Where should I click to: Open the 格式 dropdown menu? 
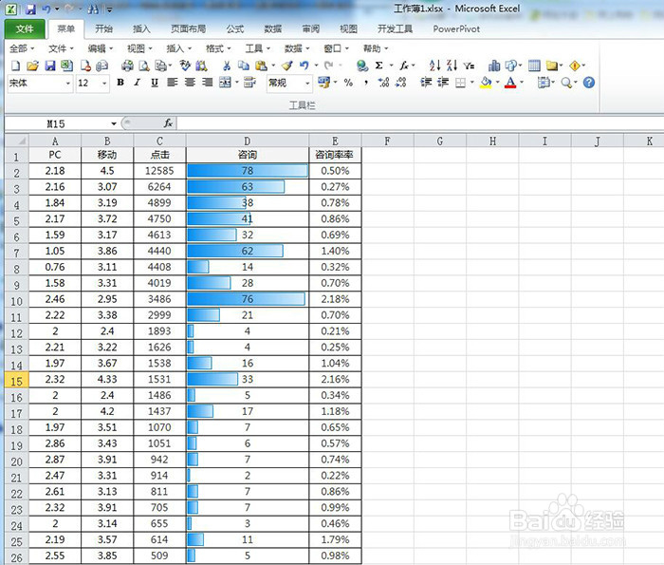[x=218, y=48]
